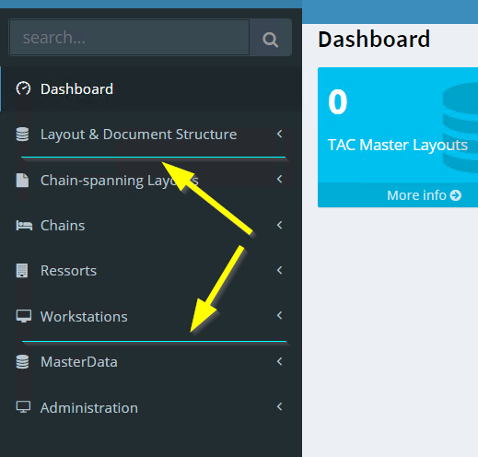This screenshot has width=478, height=457.
Task: Click the Dashboard speedometer icon
Action: pos(23,88)
